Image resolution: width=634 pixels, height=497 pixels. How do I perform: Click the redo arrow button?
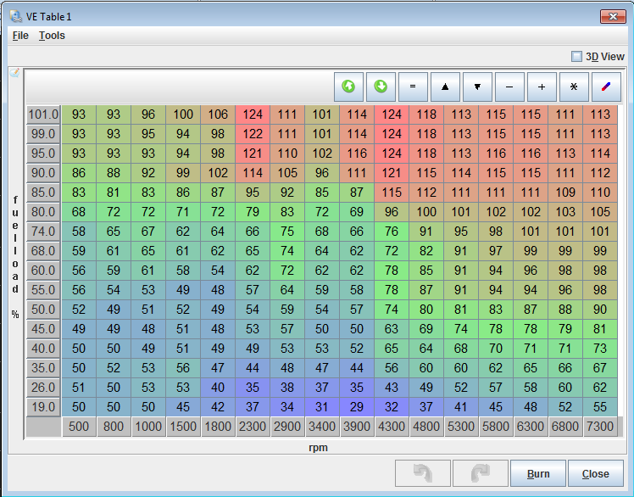tap(480, 474)
